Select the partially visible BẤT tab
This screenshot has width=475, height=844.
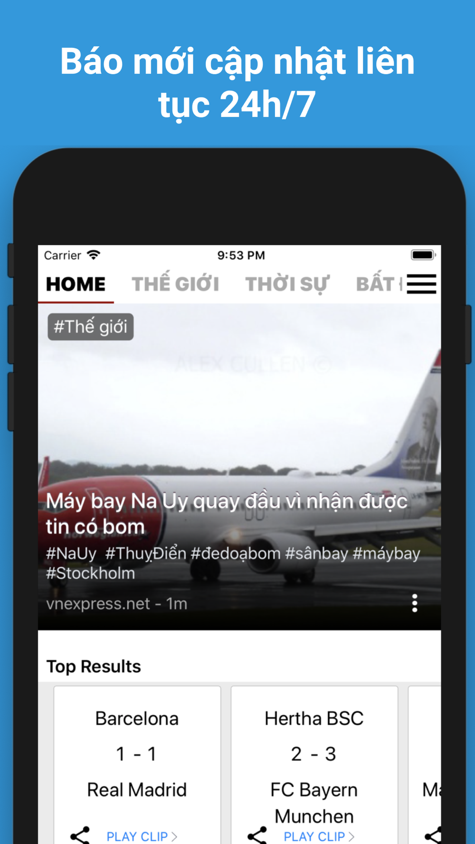coord(379,284)
